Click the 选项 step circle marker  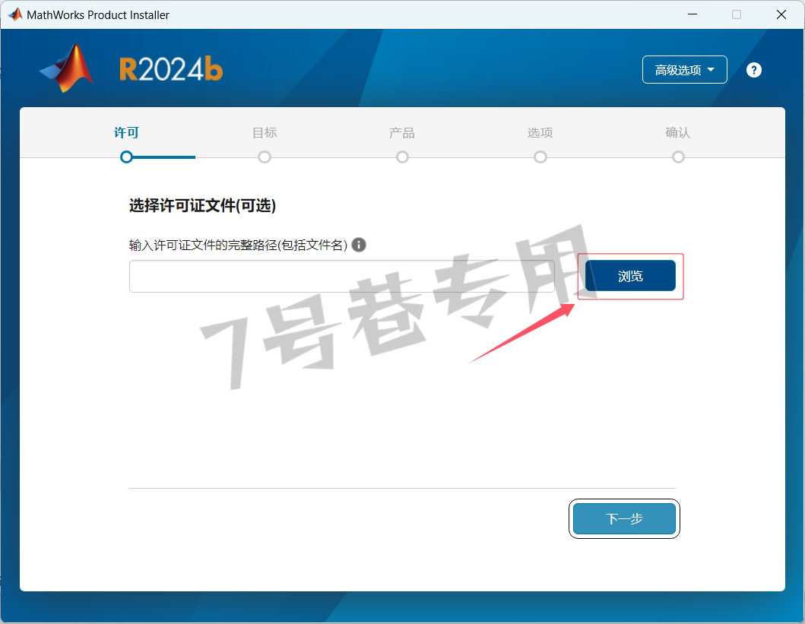[540, 157]
